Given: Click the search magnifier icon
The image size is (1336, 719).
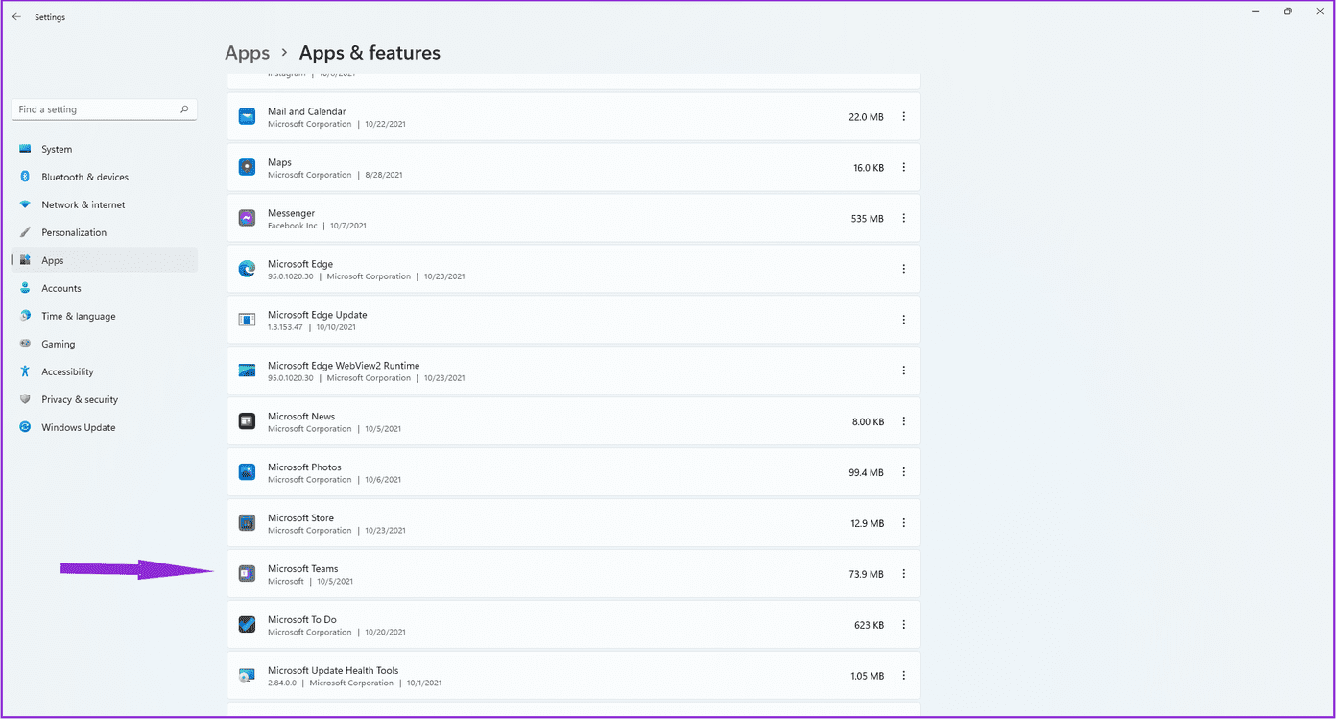Looking at the screenshot, I should click(184, 109).
